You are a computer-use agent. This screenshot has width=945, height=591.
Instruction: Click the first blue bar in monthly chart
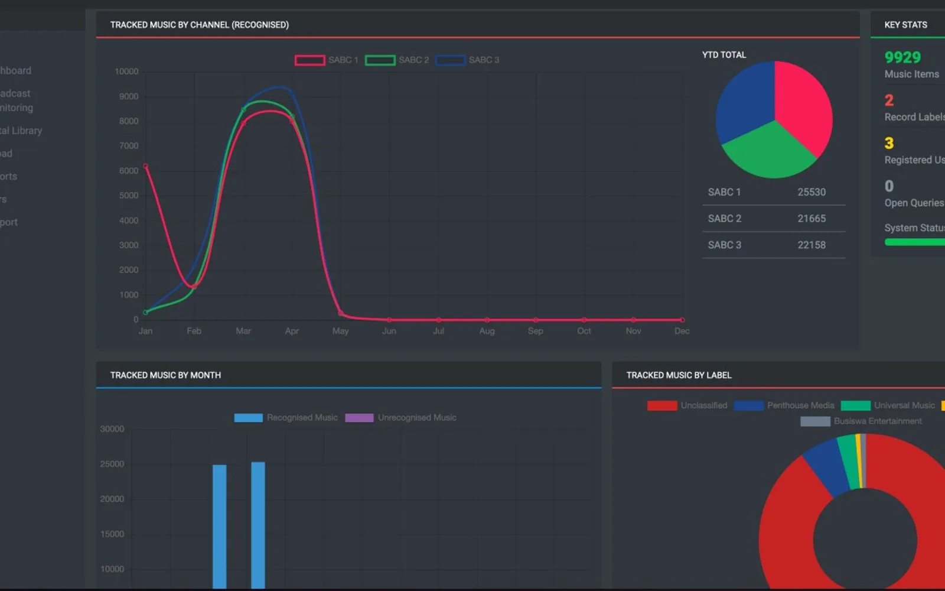[x=220, y=526]
